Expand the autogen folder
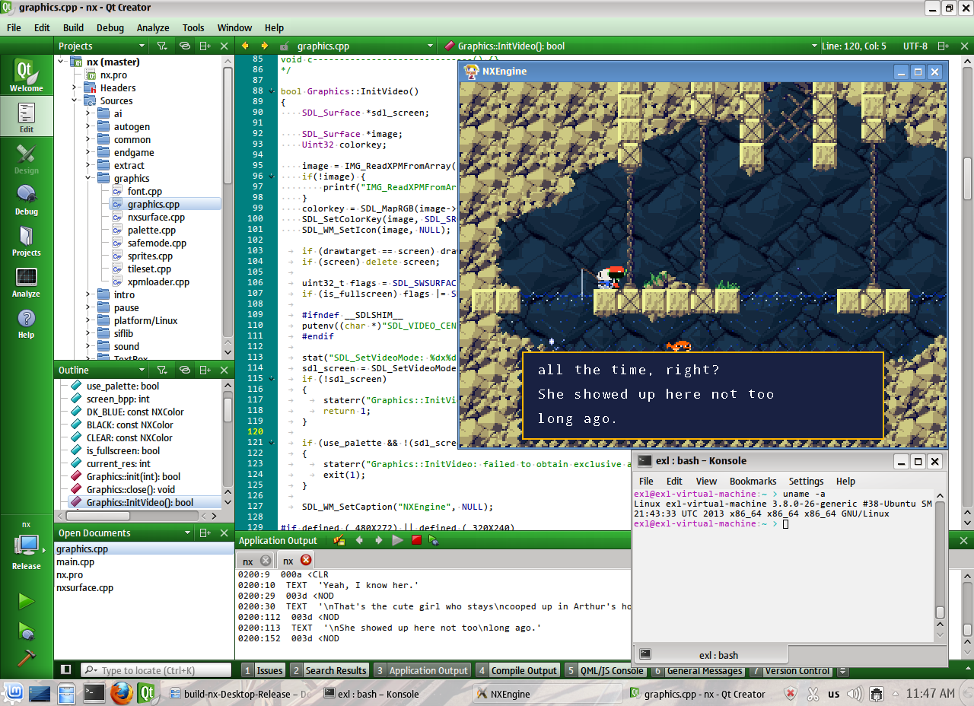The height and width of the screenshot is (706, 974). coord(88,126)
